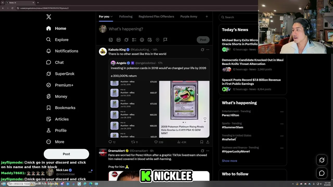333x187 pixels.
Task: Open the floating messages button at bottom right
Action: pyautogui.click(x=322, y=173)
